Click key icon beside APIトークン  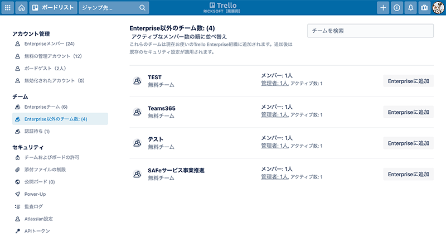click(x=18, y=231)
